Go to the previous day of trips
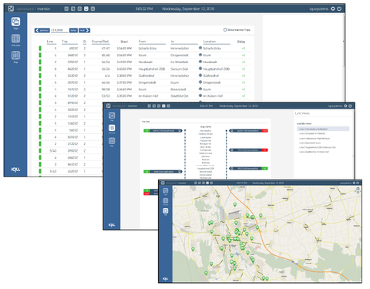 click(42, 30)
